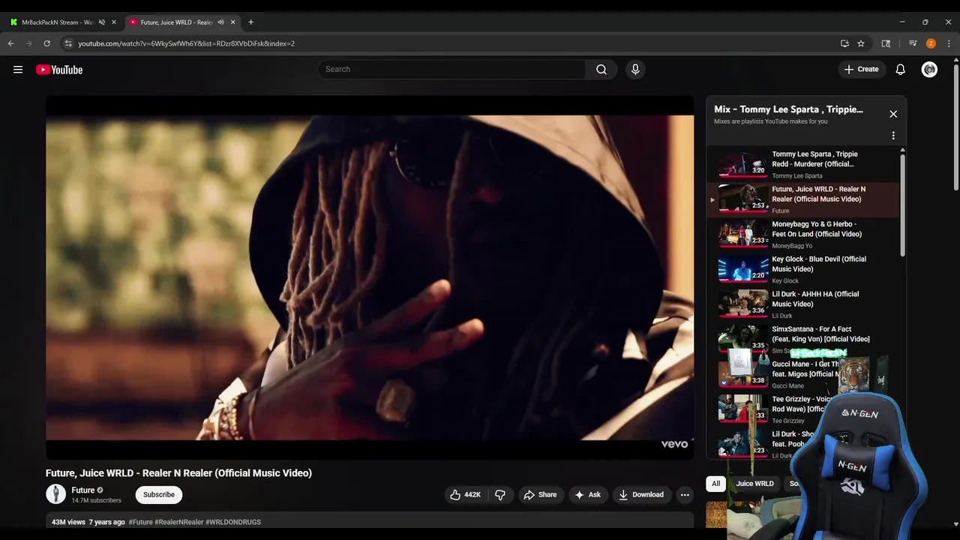
Task: Click the 43M views text
Action: pos(68,522)
